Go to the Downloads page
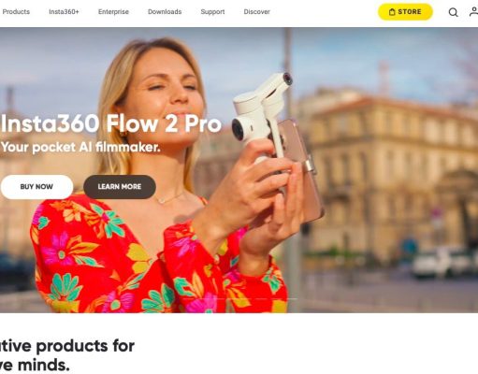The height and width of the screenshot is (374, 478). point(165,12)
